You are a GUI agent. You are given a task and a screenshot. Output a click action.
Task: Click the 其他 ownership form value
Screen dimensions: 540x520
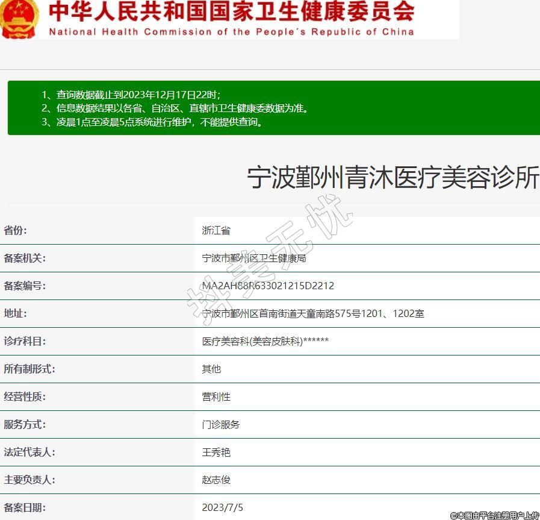(211, 369)
